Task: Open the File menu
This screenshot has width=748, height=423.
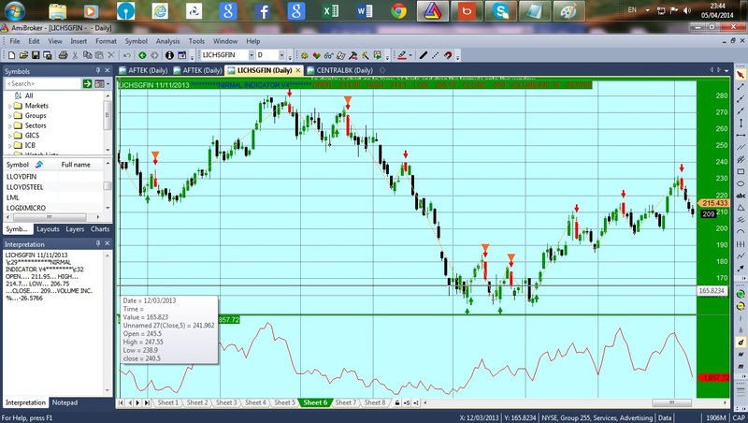Action: pyautogui.click(x=15, y=41)
